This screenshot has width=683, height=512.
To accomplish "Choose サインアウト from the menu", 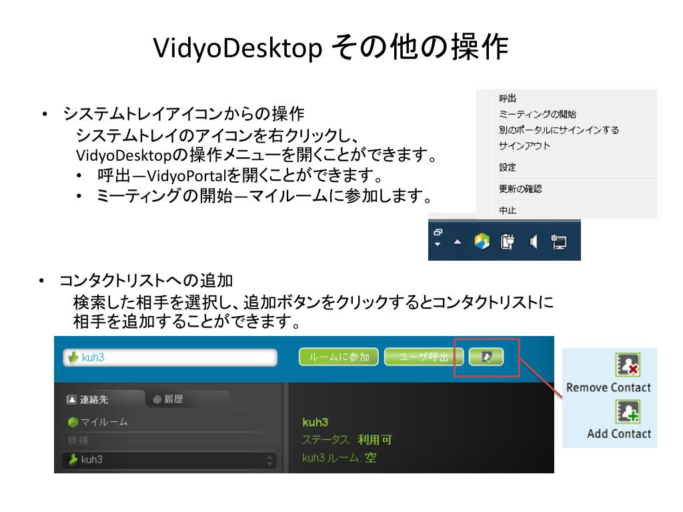I will click(524, 145).
